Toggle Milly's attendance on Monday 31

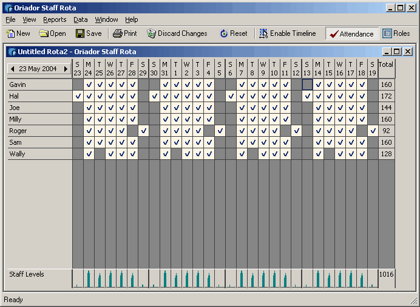coord(165,119)
